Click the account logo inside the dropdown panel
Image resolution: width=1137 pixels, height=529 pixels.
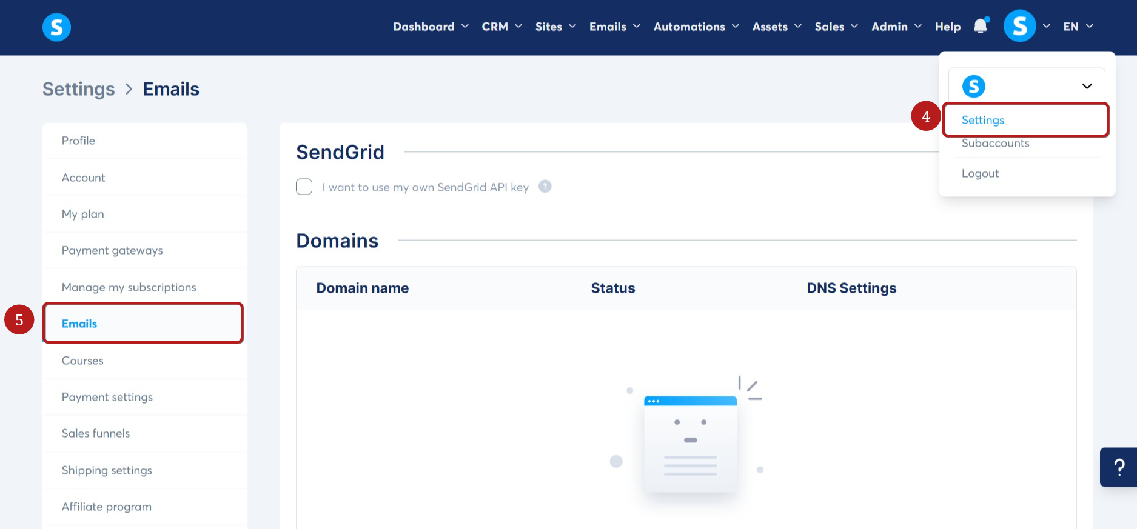pyautogui.click(x=974, y=86)
